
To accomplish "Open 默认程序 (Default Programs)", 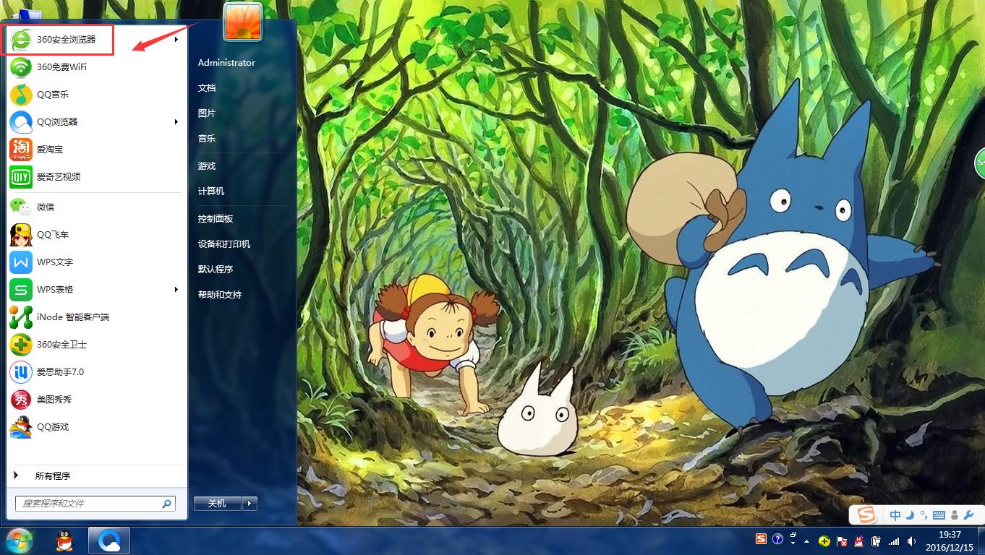I will 216,270.
